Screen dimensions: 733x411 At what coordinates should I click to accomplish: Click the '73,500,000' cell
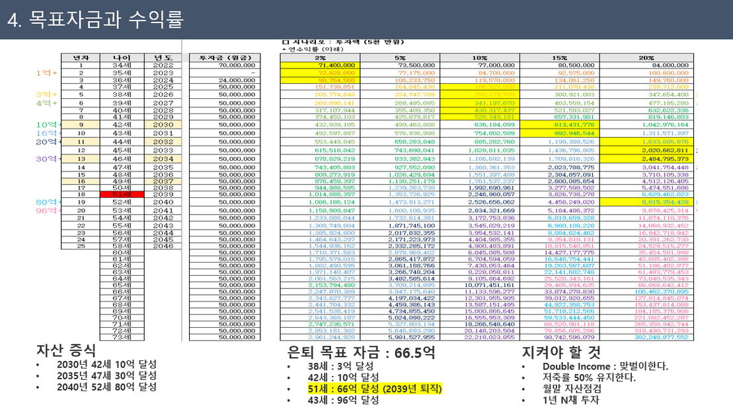[x=400, y=65]
